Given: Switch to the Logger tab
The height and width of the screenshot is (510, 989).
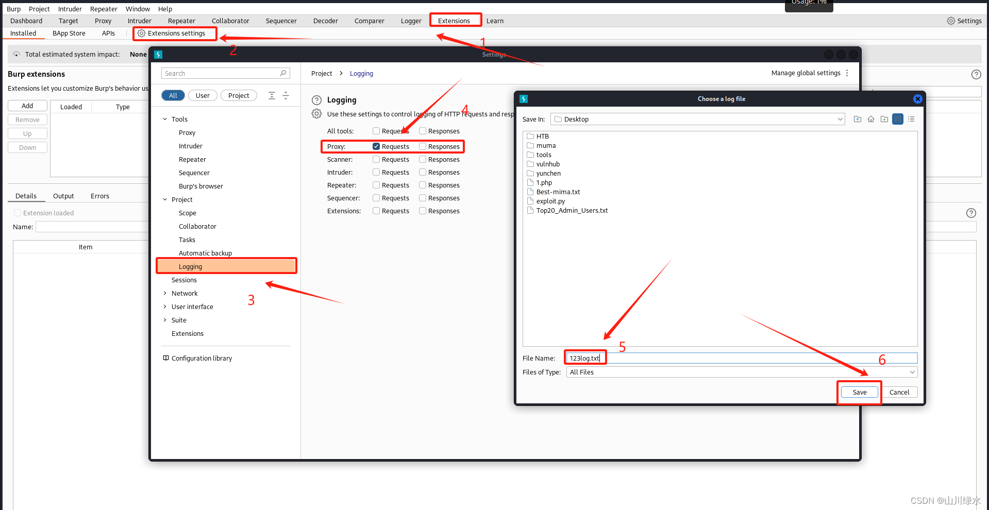Looking at the screenshot, I should 411,21.
